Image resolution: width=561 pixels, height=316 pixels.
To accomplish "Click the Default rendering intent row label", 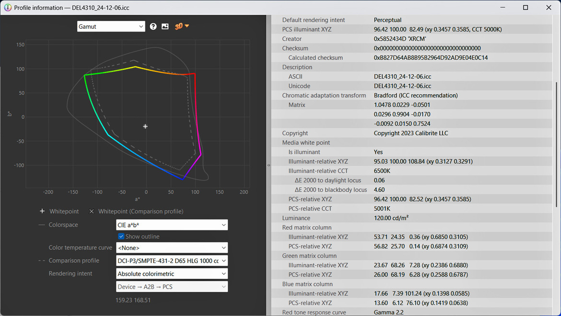I will point(314,20).
